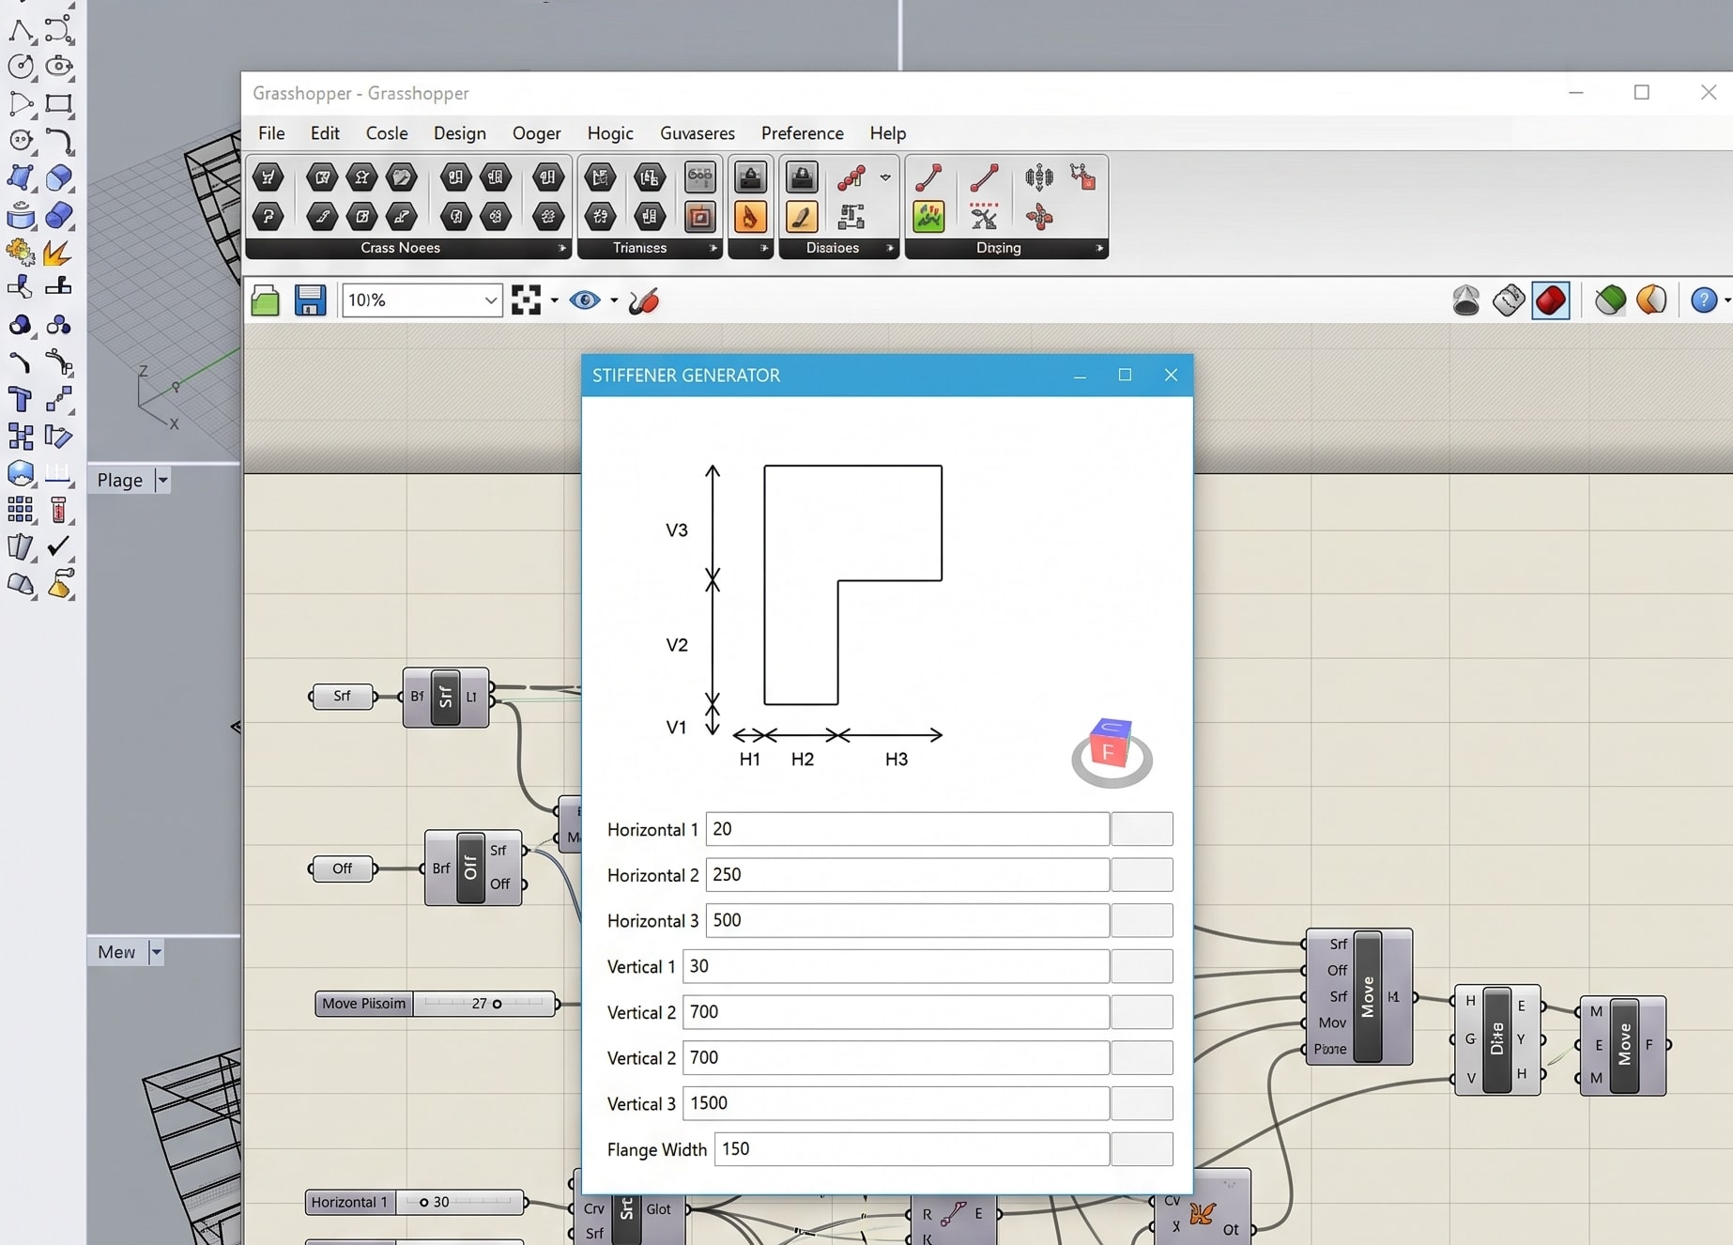The height and width of the screenshot is (1245, 1733).
Task: Open the zoom percentage combo box
Action: point(422,300)
